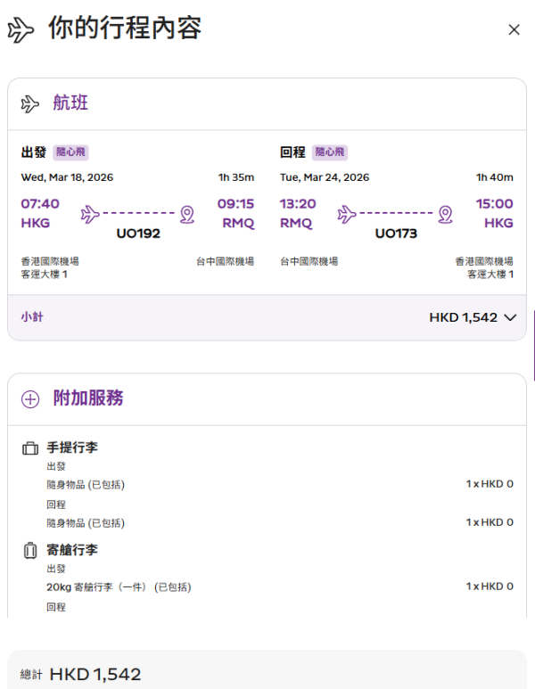Click the departure time 07:40
The image size is (535, 689).
coord(40,204)
